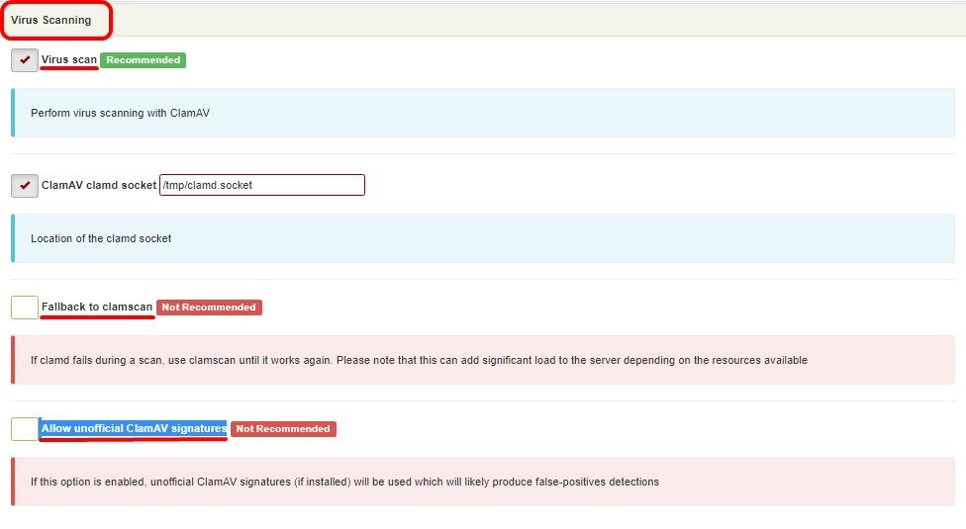The image size is (966, 529).
Task: Open the Virus Scanning section header
Action: coord(51,20)
